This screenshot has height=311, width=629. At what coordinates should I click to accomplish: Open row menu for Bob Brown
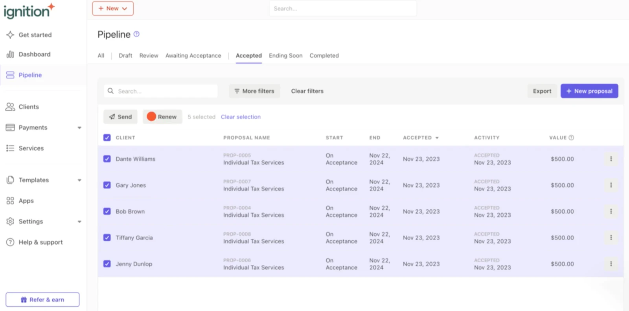click(611, 211)
